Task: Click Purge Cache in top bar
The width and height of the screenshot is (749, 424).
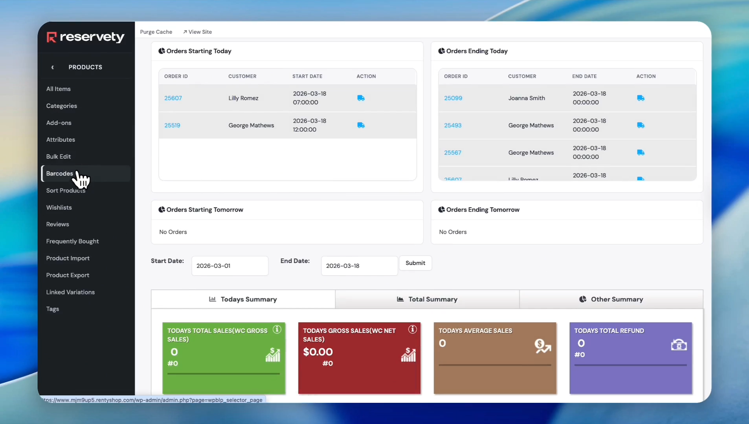Action: click(156, 32)
